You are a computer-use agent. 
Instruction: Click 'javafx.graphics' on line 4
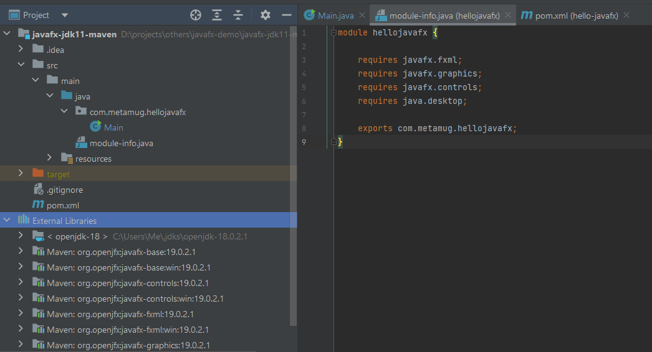440,73
